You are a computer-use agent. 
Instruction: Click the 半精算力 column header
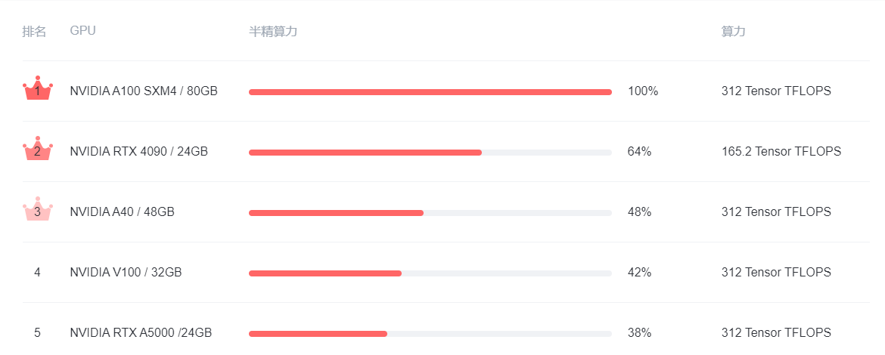273,31
